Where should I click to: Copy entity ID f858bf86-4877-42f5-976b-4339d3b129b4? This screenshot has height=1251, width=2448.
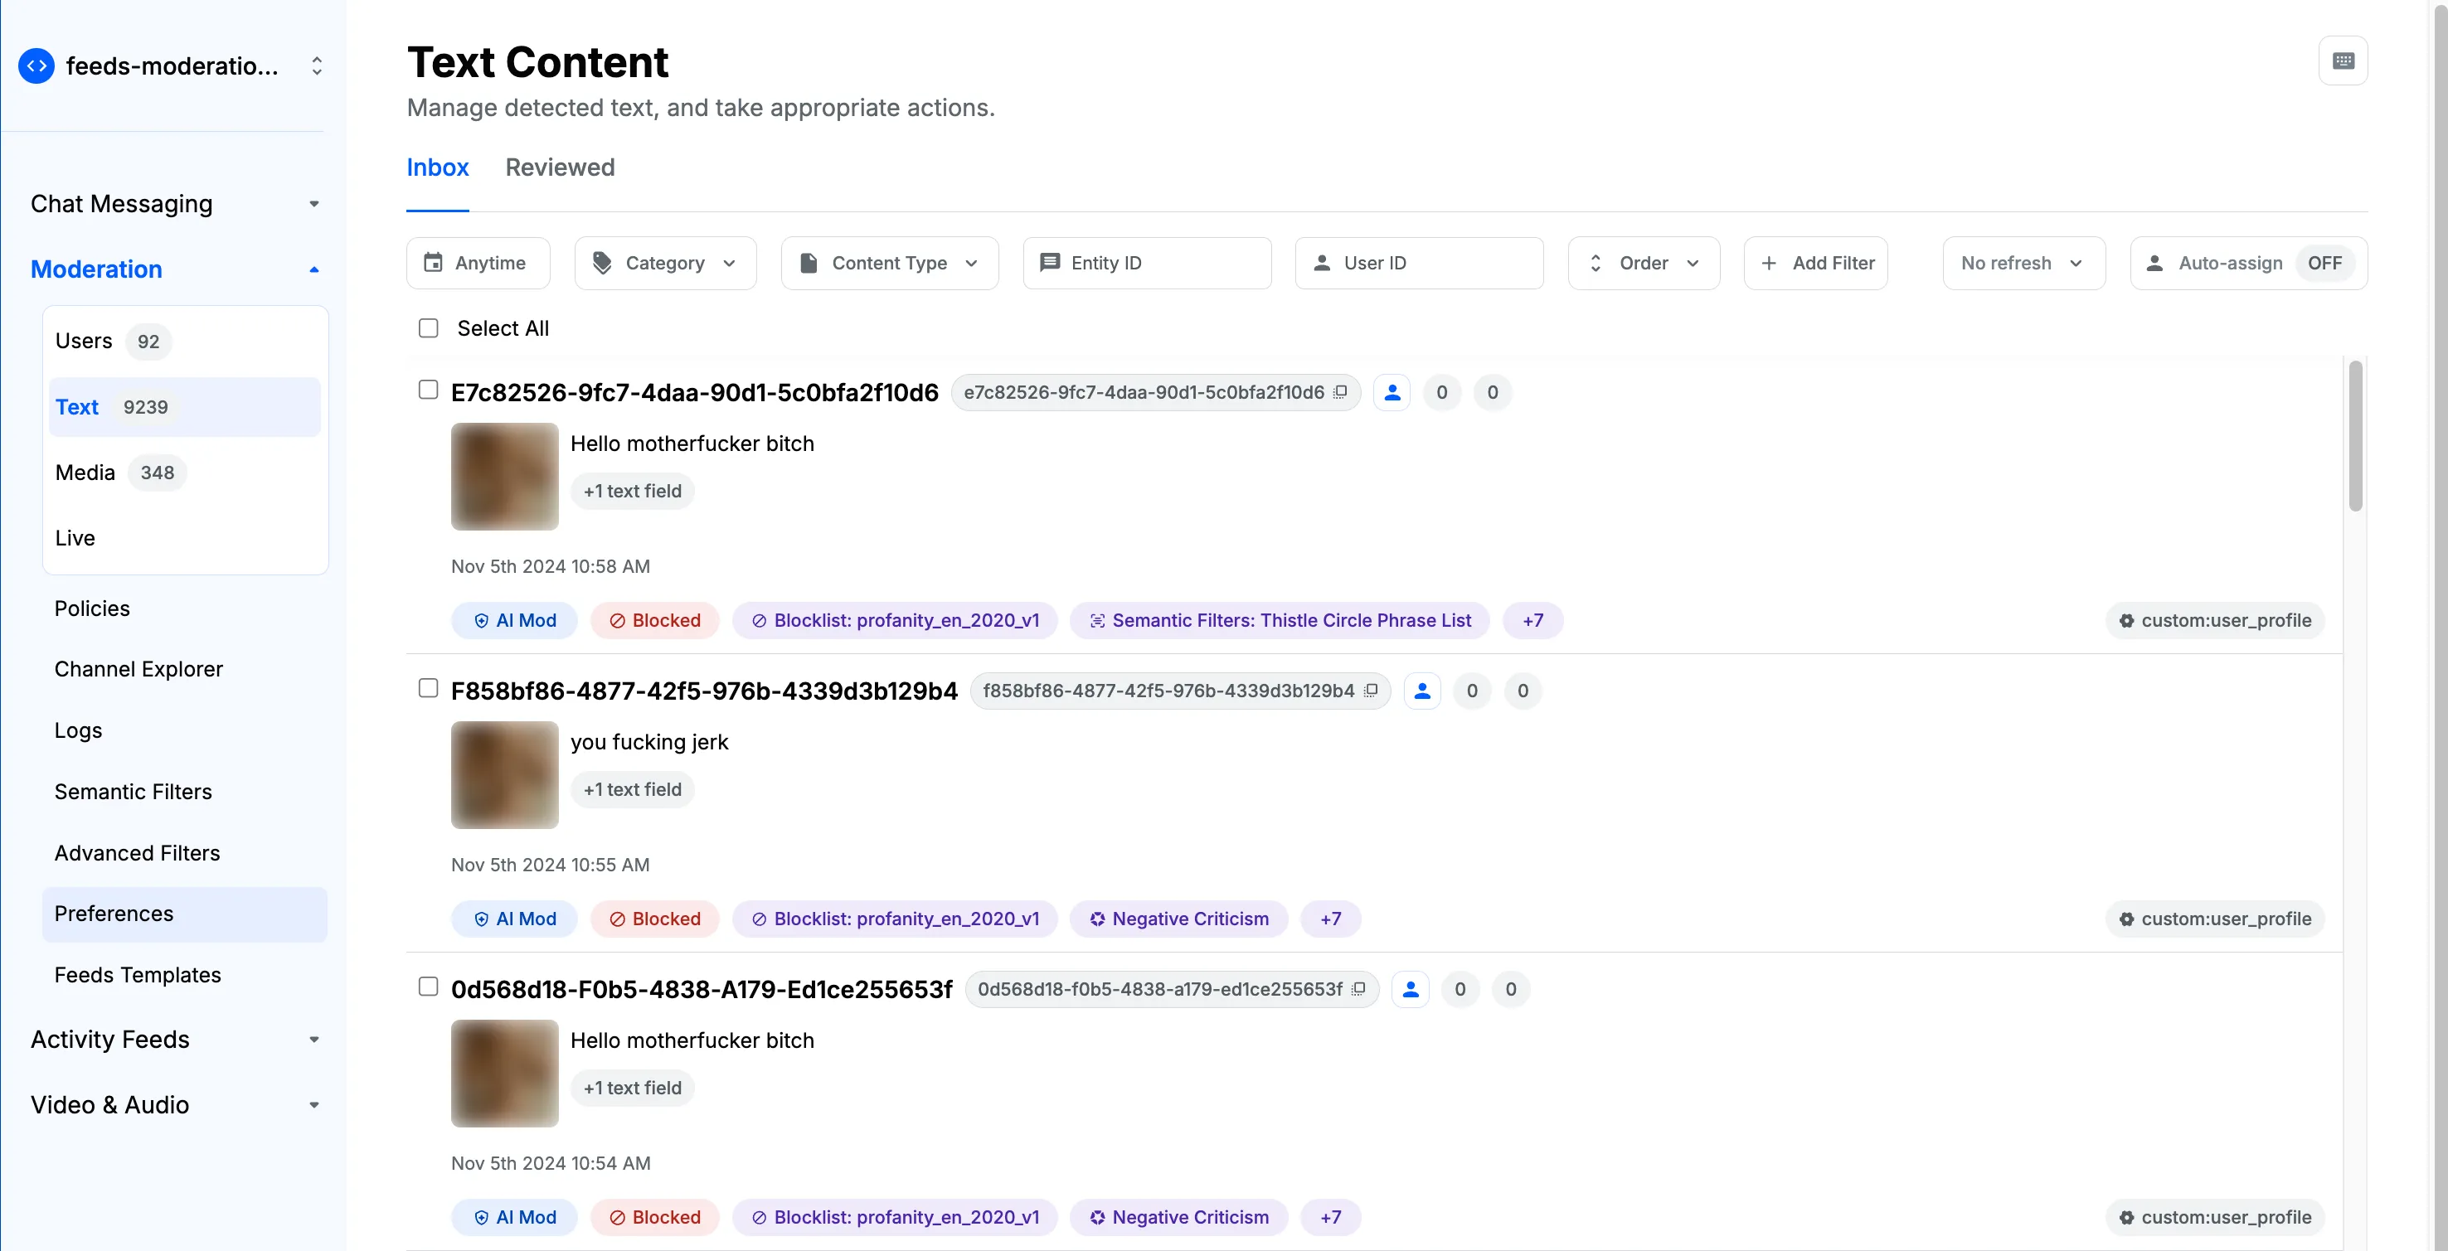1372,691
